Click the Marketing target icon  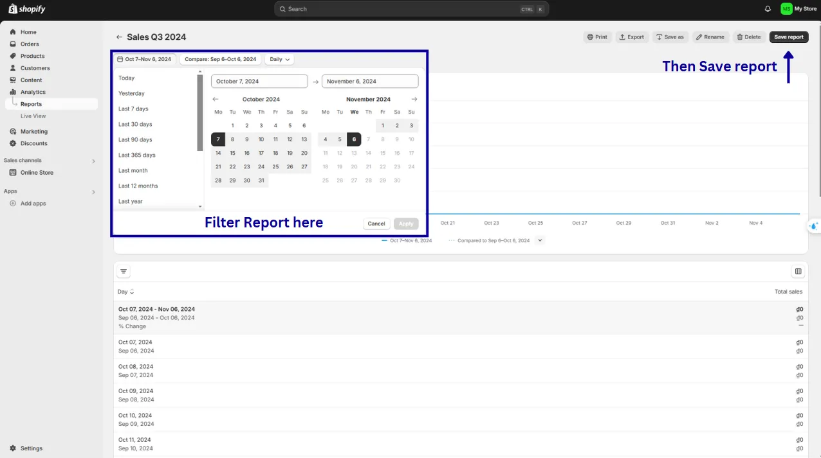tap(13, 132)
